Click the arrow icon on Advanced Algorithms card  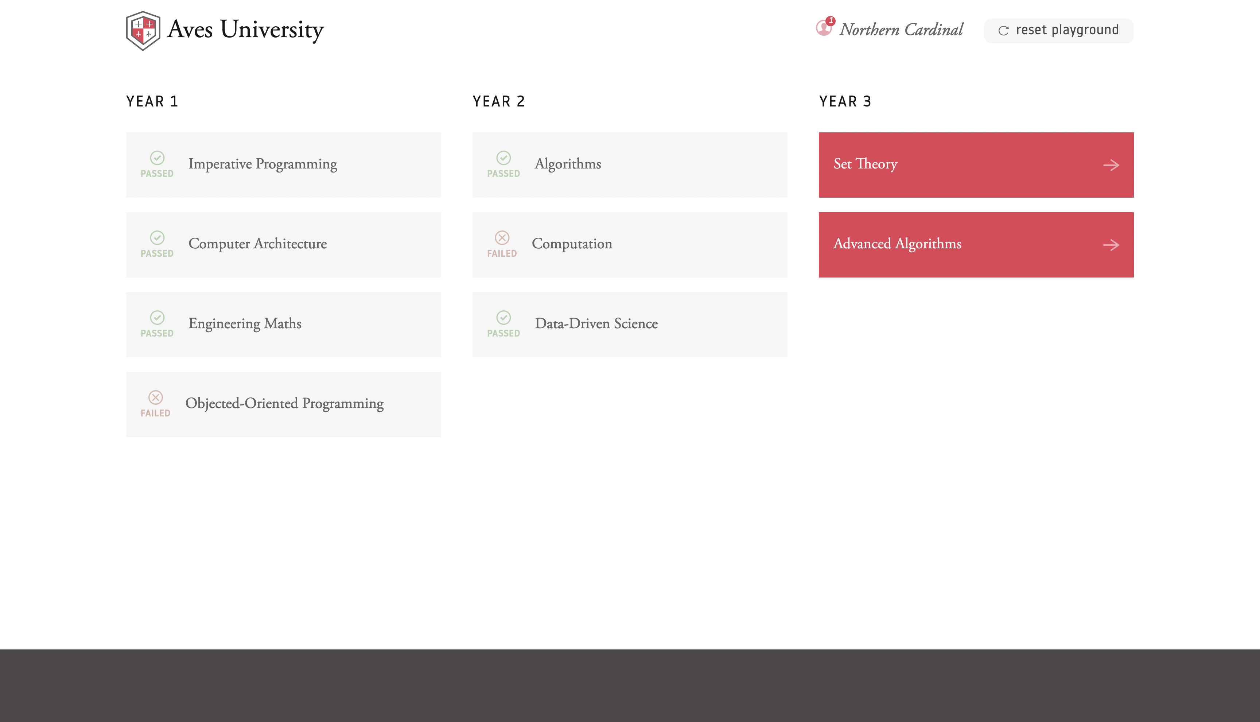1111,245
